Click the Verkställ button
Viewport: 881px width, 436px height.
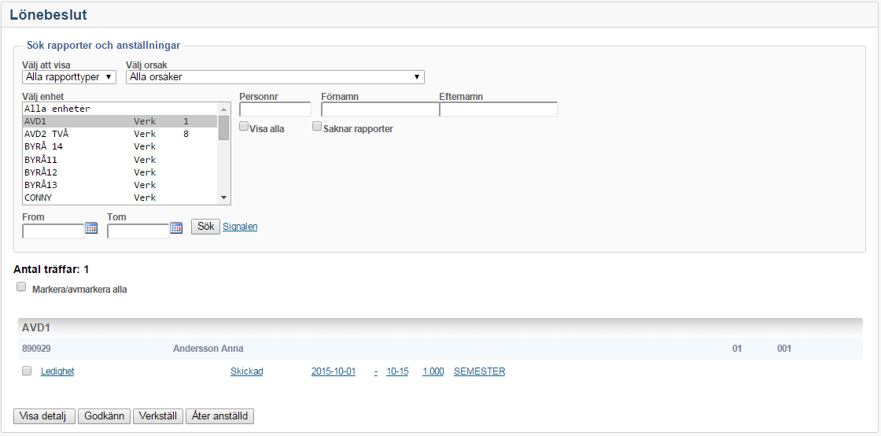pos(158,416)
